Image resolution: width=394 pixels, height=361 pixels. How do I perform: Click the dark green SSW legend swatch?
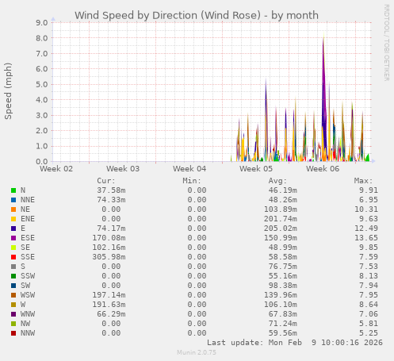tap(13, 276)
